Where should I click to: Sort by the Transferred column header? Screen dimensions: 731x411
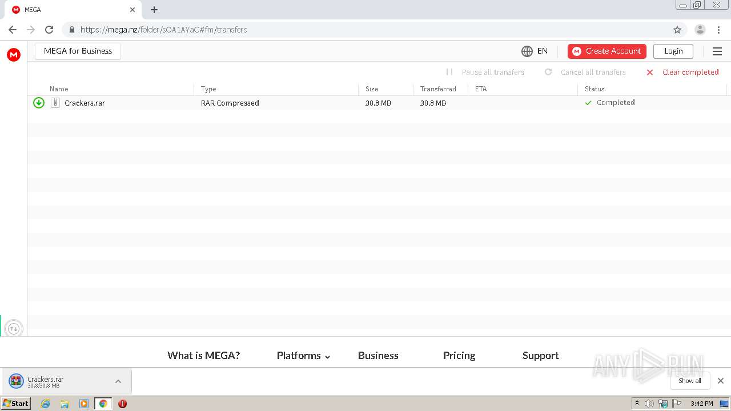(x=438, y=89)
